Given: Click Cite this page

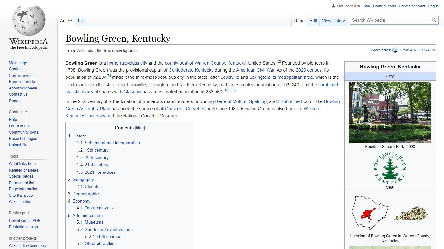Looking at the screenshot, I should [x=21, y=196].
